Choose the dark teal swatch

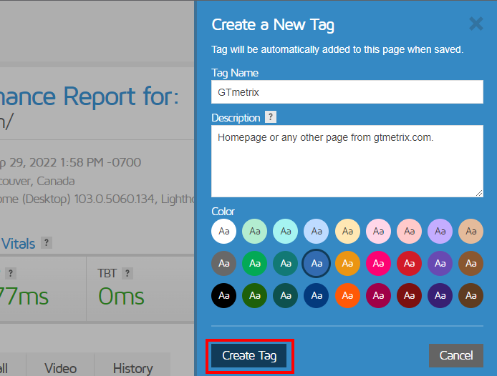[x=285, y=296]
